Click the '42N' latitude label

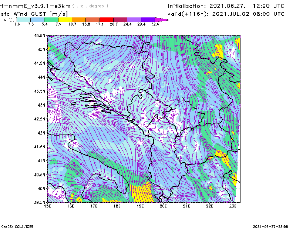click(x=41, y=133)
